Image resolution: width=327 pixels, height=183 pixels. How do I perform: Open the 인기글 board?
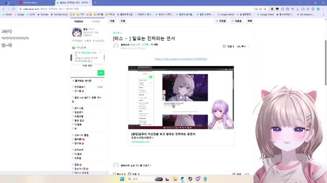78,91
